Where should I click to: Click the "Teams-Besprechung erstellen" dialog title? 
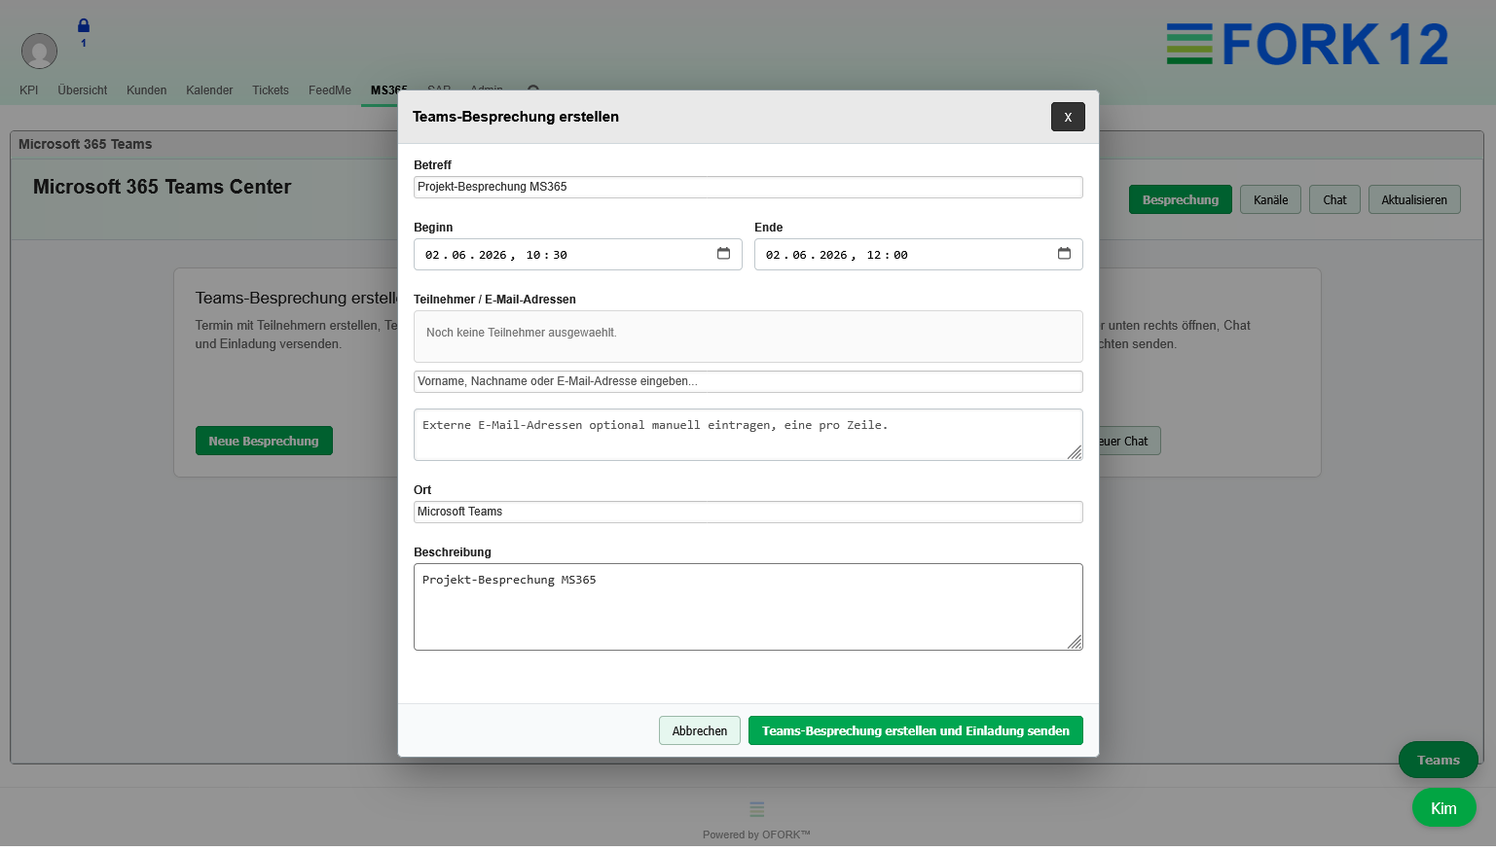coord(516,117)
